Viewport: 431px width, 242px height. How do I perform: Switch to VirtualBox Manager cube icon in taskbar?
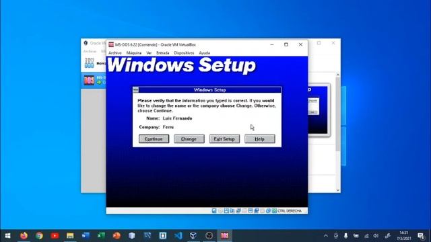tap(193, 236)
